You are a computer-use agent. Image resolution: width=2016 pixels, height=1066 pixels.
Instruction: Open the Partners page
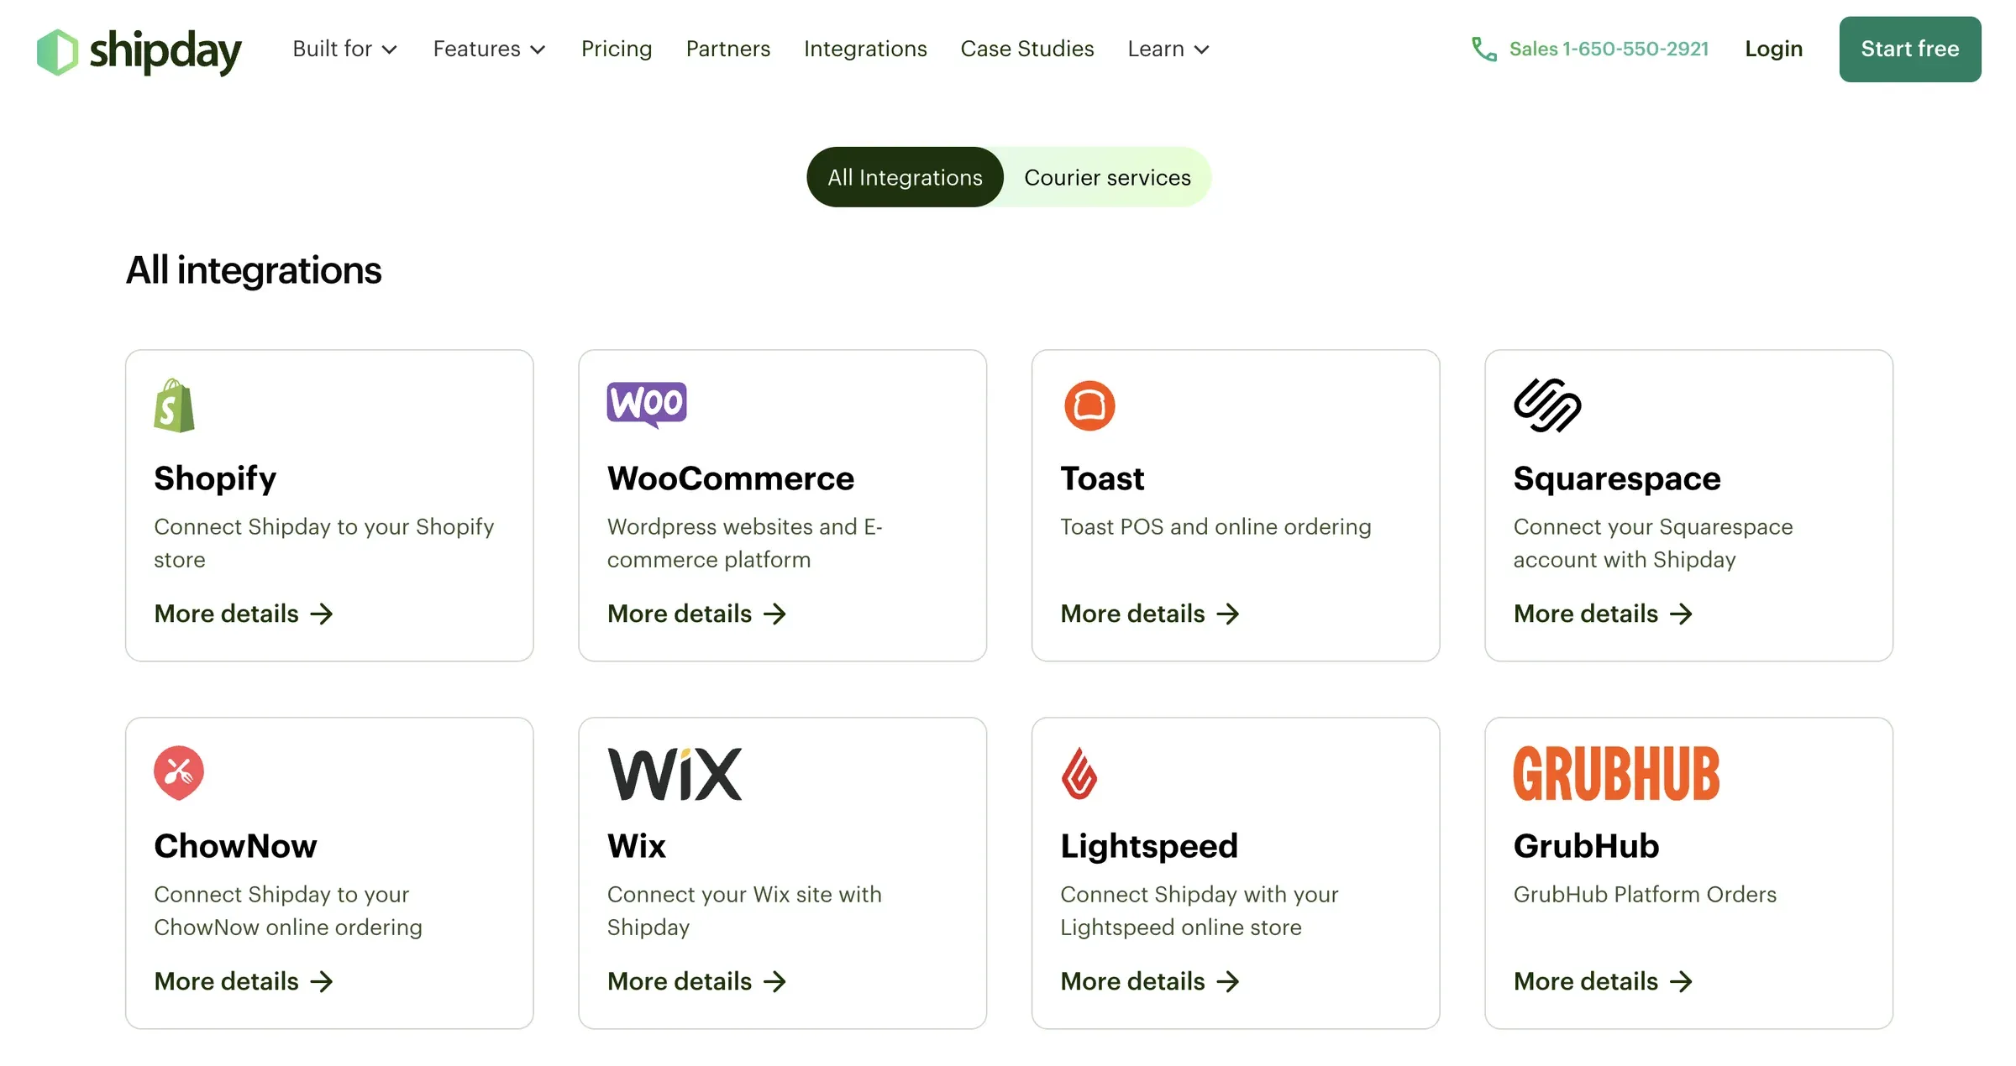tap(728, 49)
